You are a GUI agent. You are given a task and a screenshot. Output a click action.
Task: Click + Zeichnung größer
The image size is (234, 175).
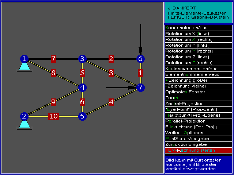point(198,80)
